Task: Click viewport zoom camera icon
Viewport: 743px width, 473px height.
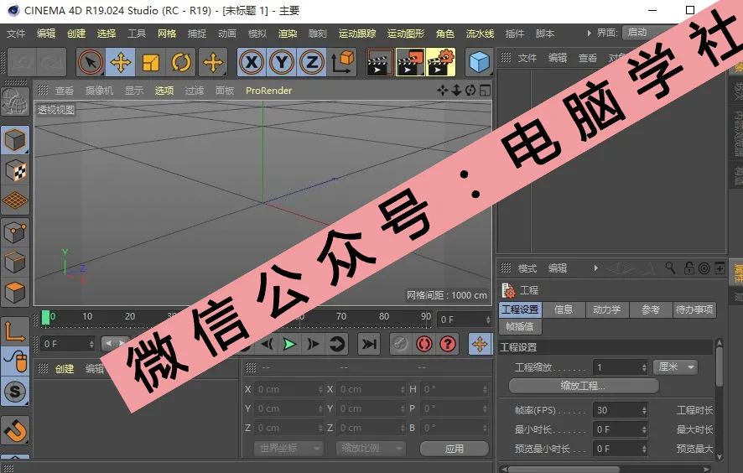Action: pos(456,90)
